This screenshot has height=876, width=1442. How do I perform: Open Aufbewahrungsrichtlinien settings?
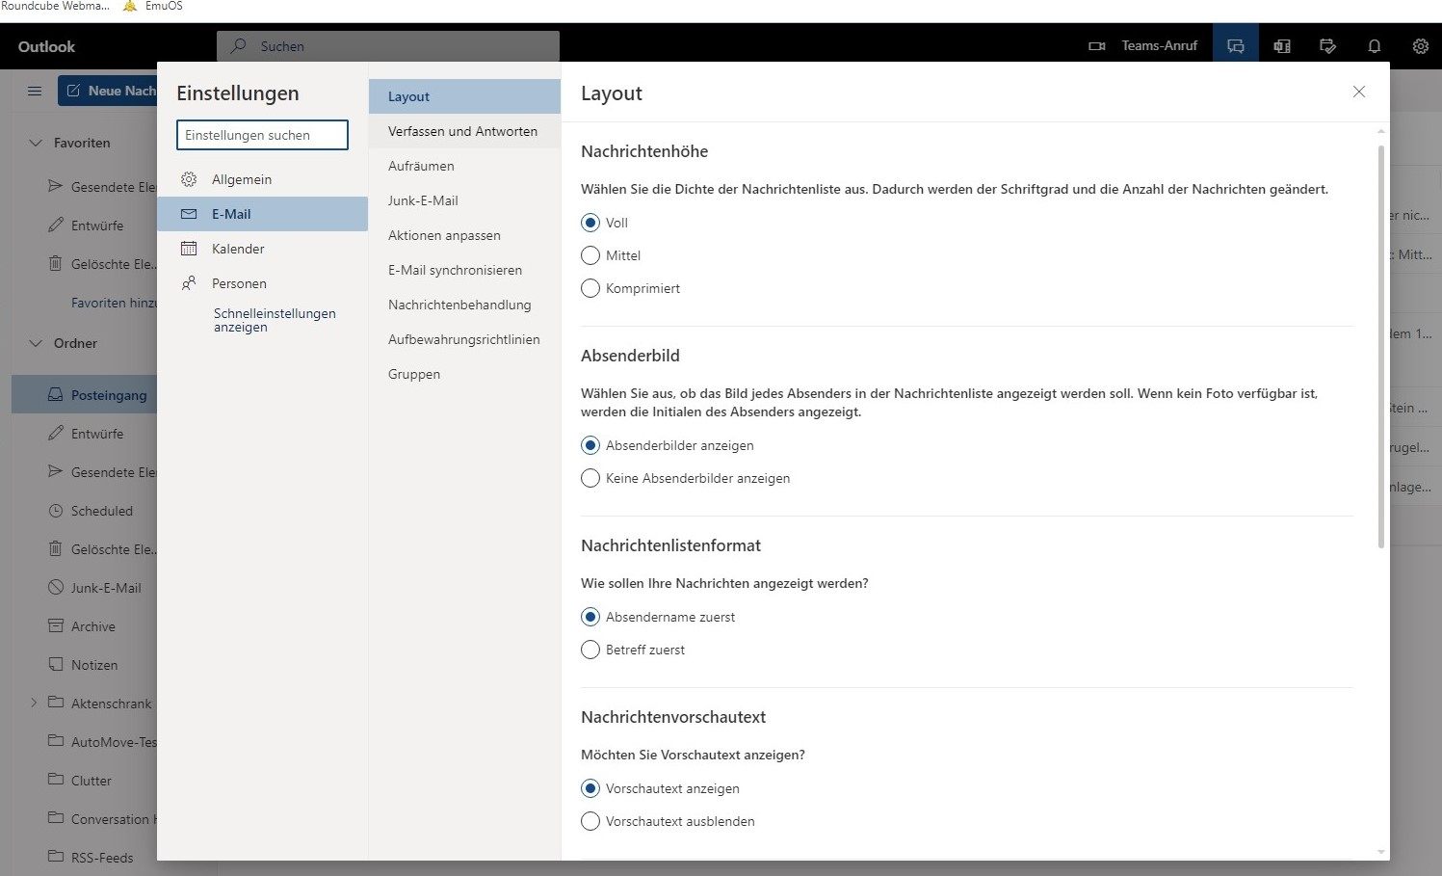[x=464, y=339]
